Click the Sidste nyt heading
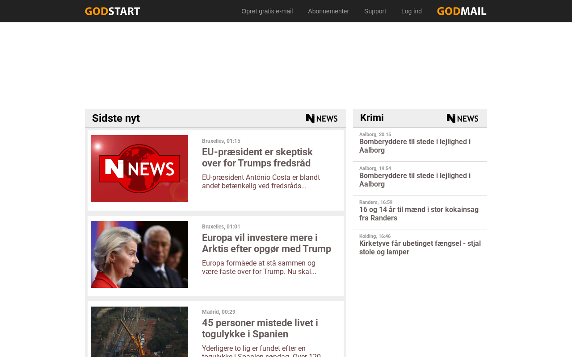The height and width of the screenshot is (357, 572). pos(116,118)
